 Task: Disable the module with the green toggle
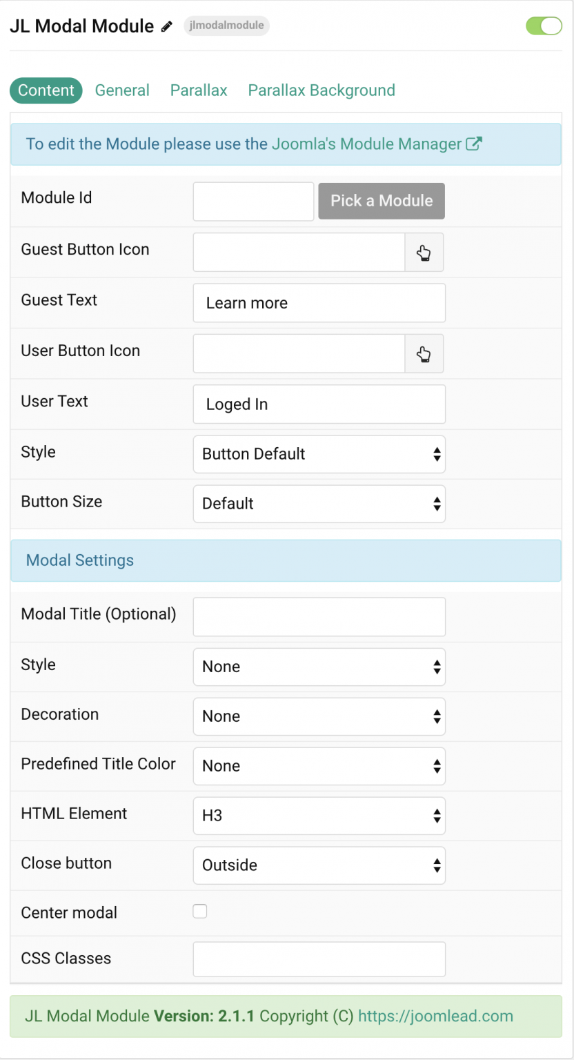[x=544, y=26]
